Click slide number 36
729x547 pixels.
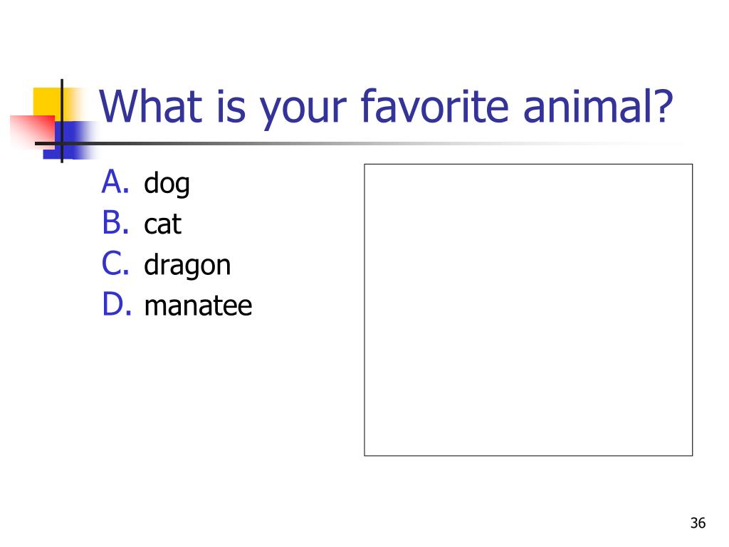698,523
